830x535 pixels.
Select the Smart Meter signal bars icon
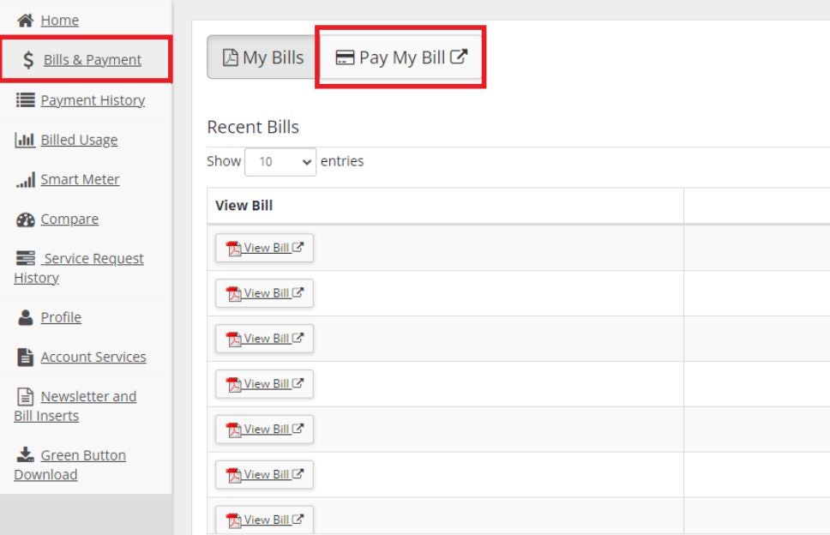[27, 179]
